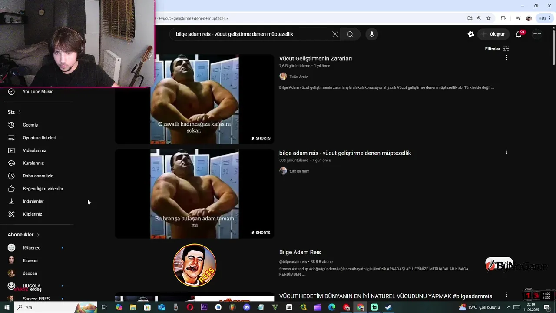Screen dimensions: 556x313
Task: Open more options for the türk işi mim video
Action: tap(506, 152)
